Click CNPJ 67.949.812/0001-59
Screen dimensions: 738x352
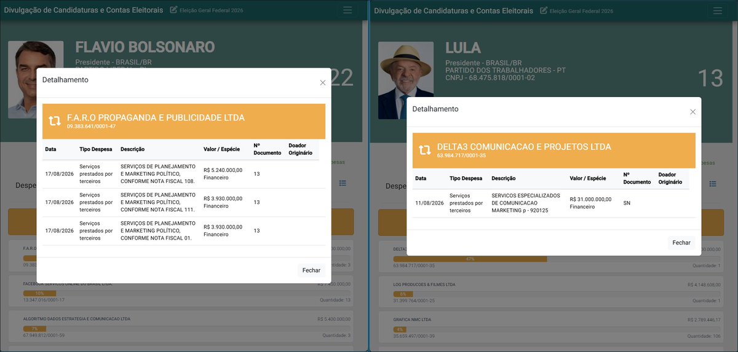click(x=44, y=335)
